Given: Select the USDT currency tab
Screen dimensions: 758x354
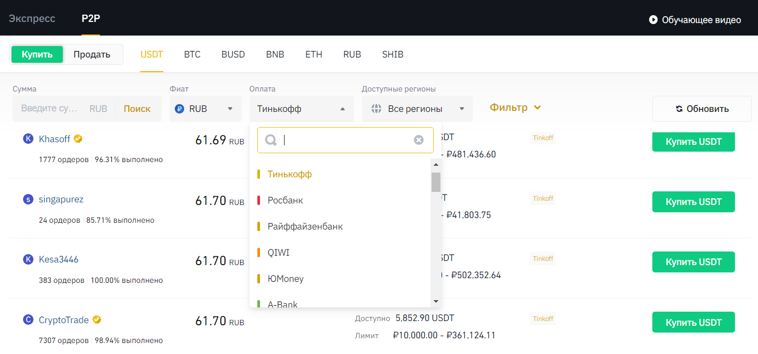Looking at the screenshot, I should (x=152, y=54).
